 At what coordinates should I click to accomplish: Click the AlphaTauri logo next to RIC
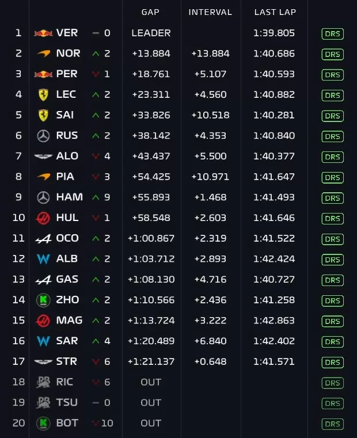[x=43, y=382]
